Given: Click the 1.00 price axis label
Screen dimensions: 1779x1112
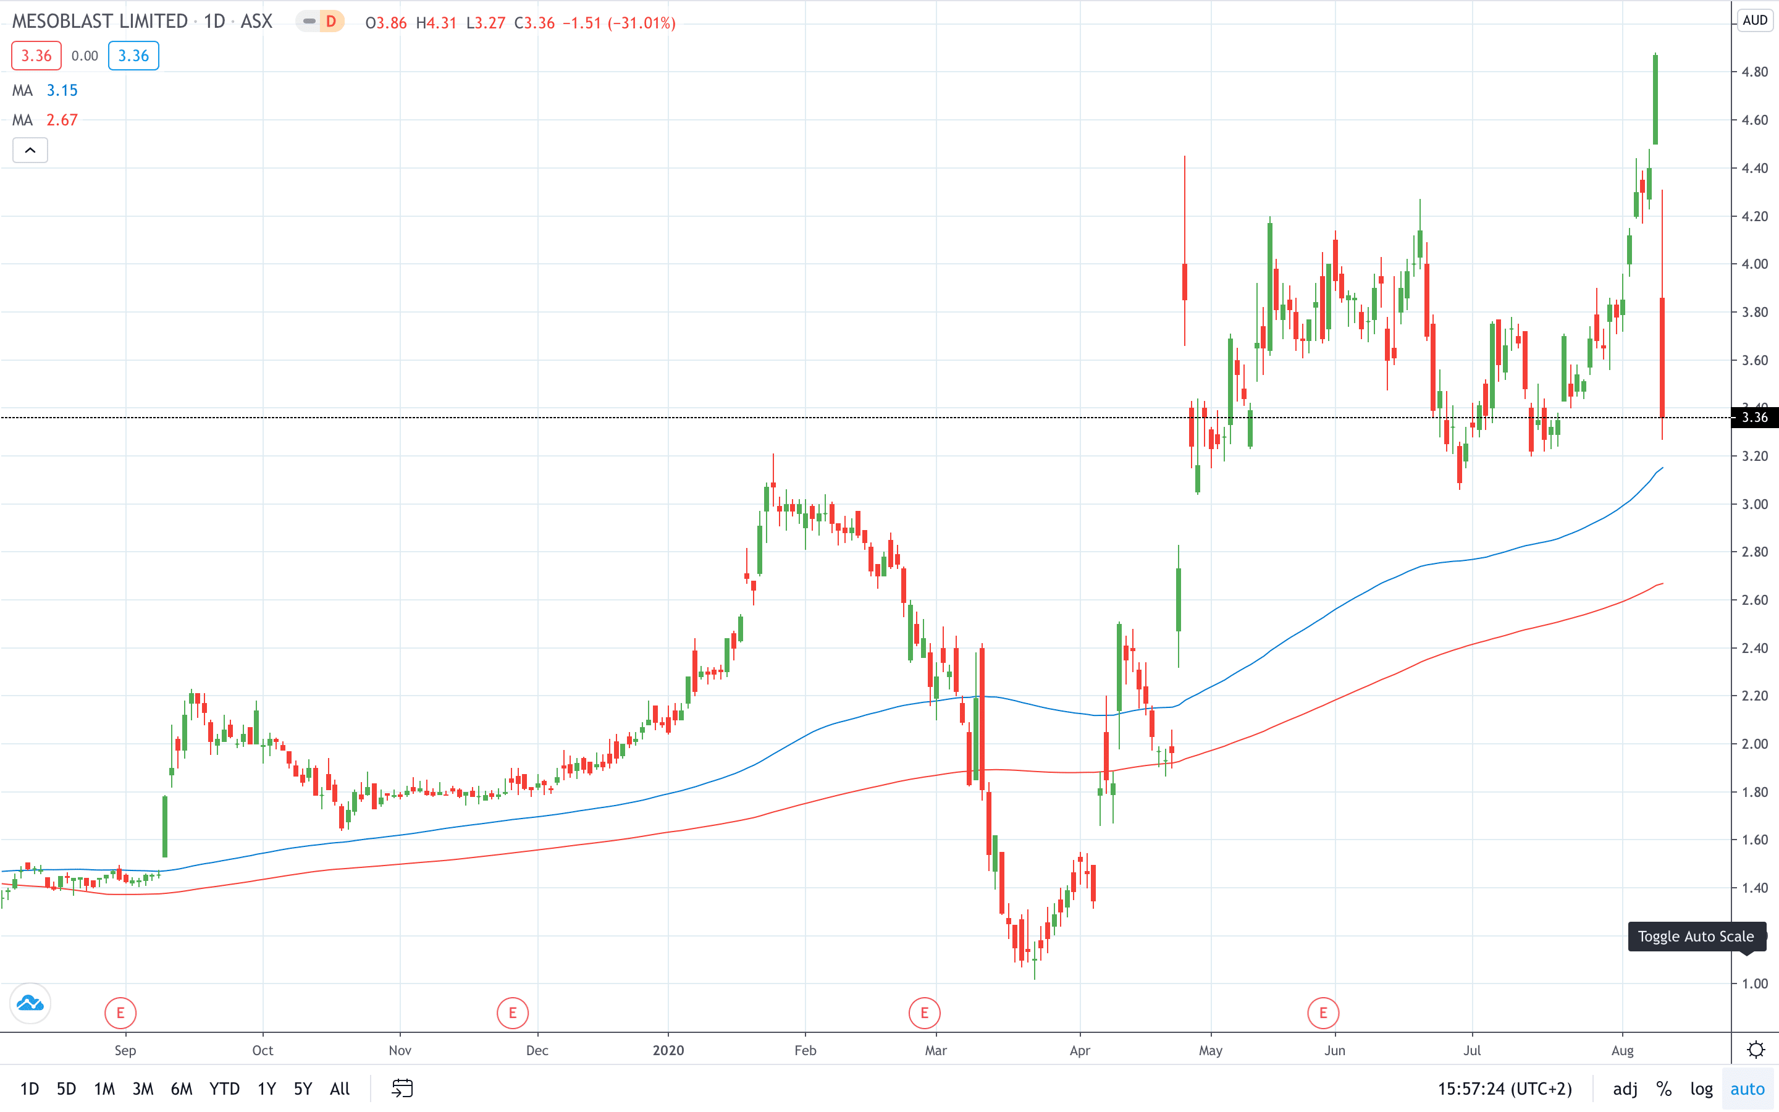Looking at the screenshot, I should (x=1755, y=984).
